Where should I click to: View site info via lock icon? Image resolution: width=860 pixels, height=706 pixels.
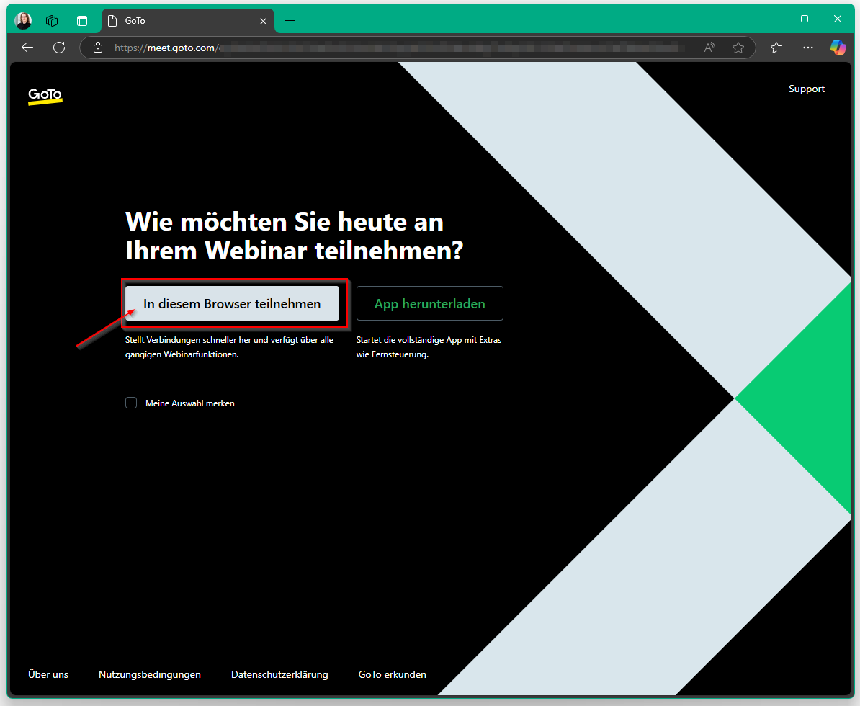[98, 48]
